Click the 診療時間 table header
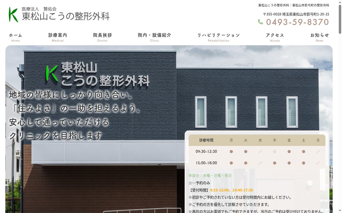Screen dimensions: 342x213 pos(206,140)
